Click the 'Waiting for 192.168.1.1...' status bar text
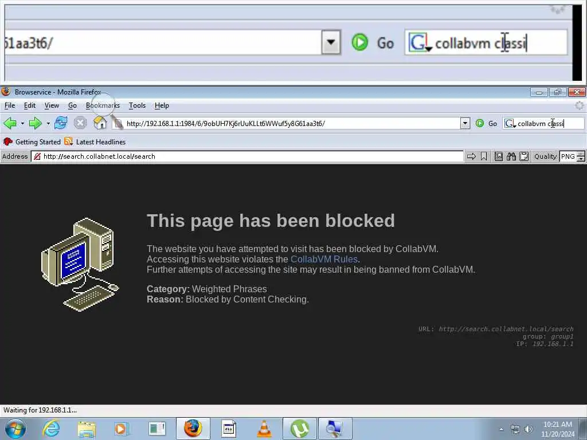This screenshot has height=440, width=587. [40, 410]
